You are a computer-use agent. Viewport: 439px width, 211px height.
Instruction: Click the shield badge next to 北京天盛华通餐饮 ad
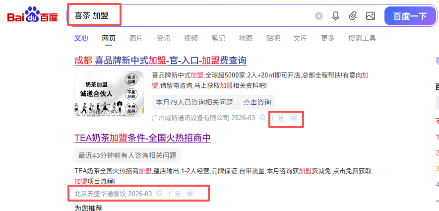pyautogui.click(x=190, y=194)
